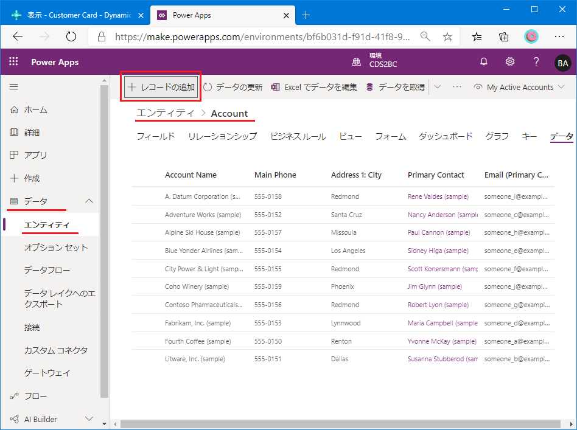The height and width of the screenshot is (430, 577).
Task: Switch to the フィールド tab
Action: pos(156,136)
